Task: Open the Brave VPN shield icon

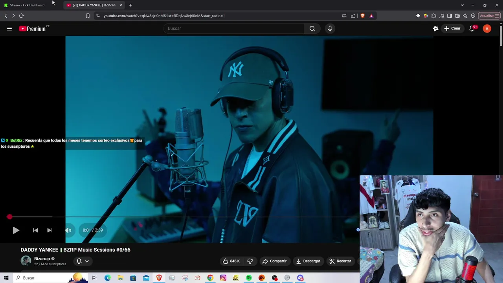Action: coord(473,16)
